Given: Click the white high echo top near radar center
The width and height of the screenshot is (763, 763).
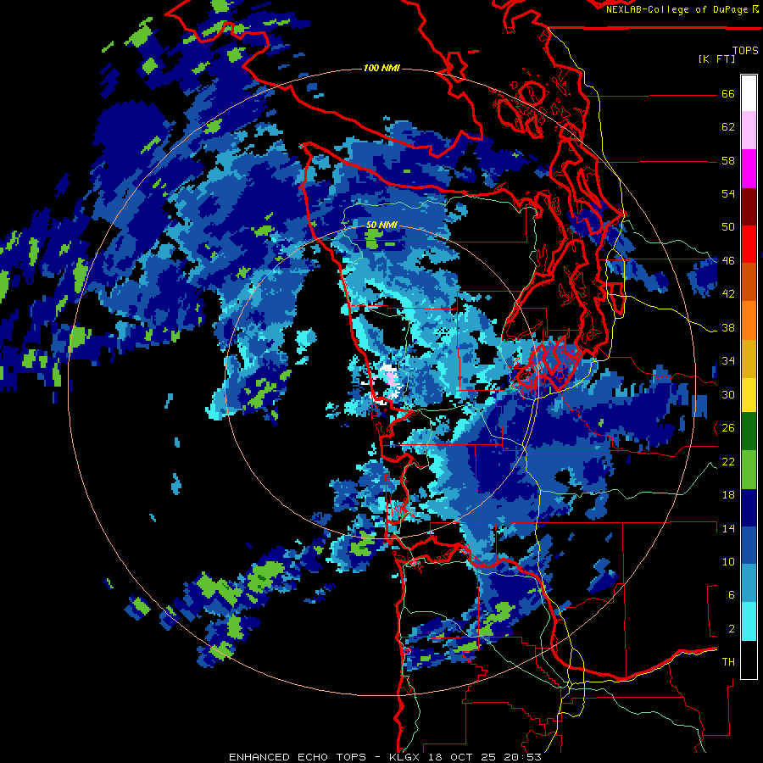Looking at the screenshot, I should click(387, 368).
